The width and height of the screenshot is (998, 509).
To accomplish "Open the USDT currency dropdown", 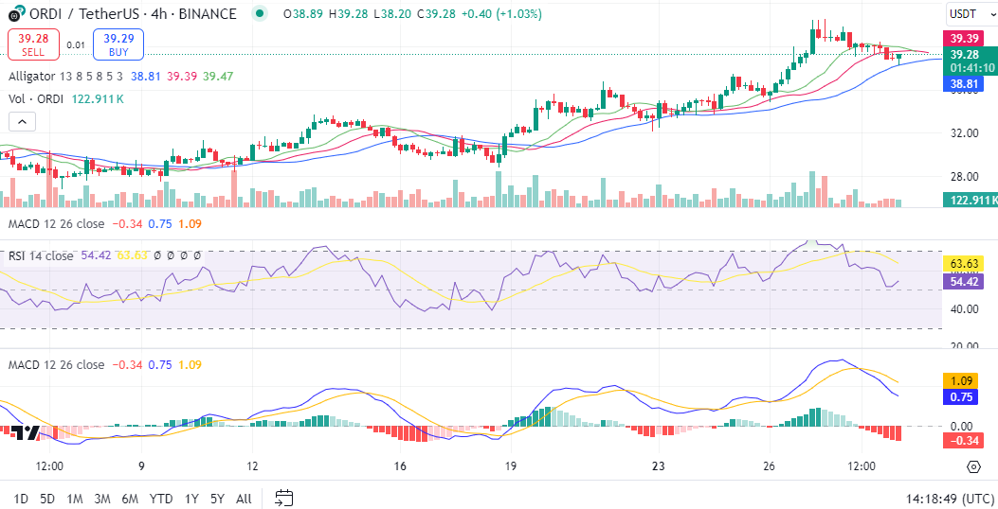I will pyautogui.click(x=971, y=13).
